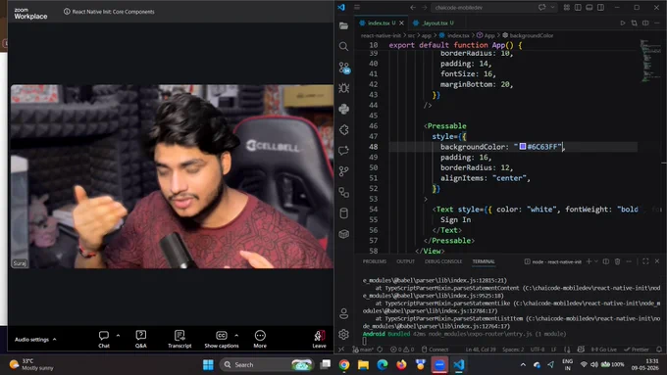Open the Search view in VS Code
The height and width of the screenshot is (375, 667).
coord(343,46)
